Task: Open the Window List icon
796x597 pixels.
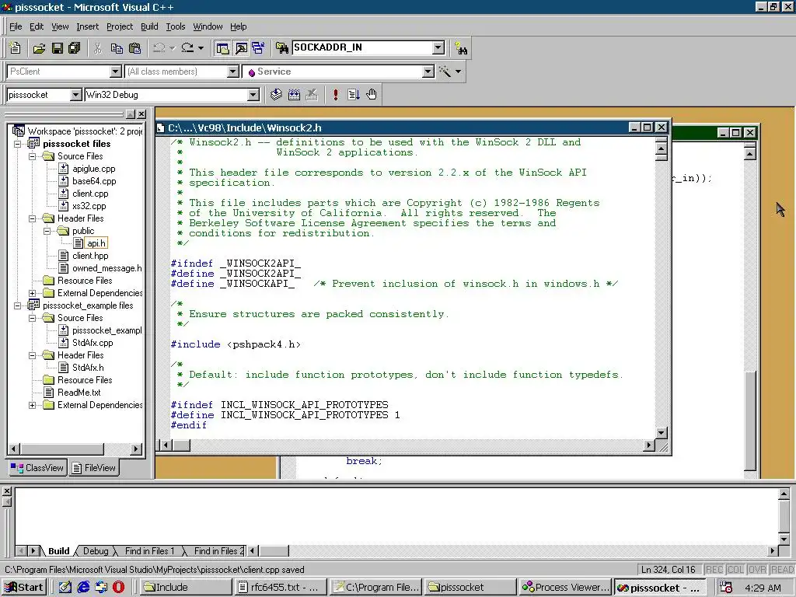Action: pyautogui.click(x=258, y=48)
